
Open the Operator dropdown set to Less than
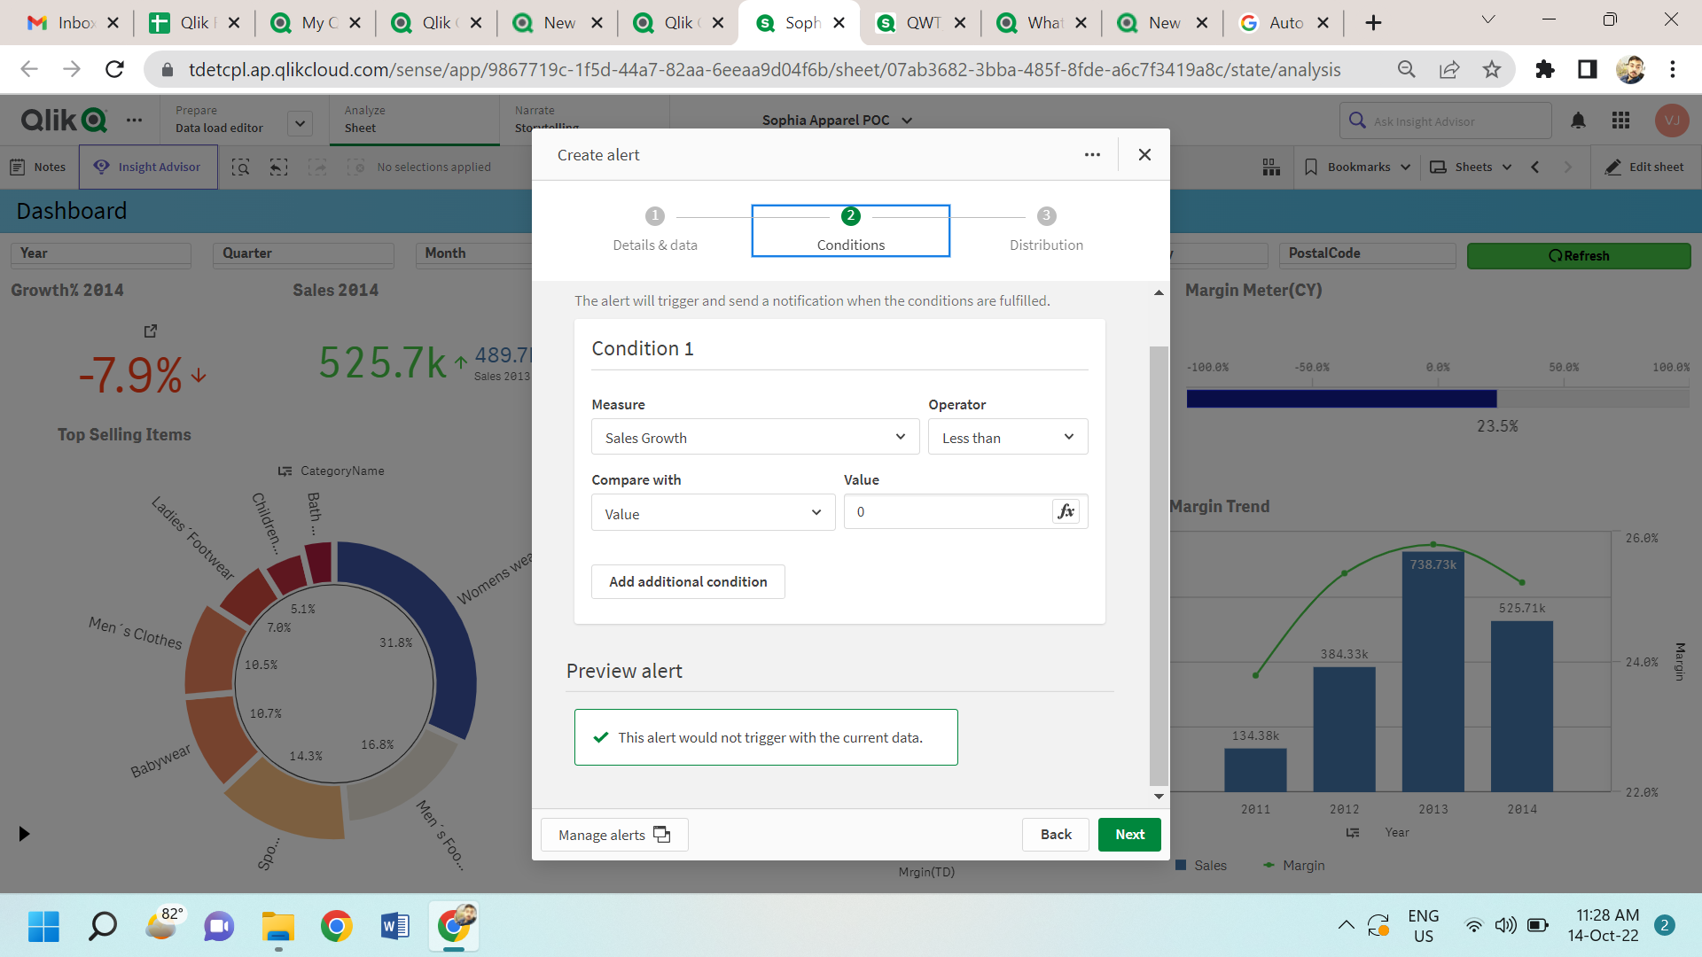[1008, 437]
